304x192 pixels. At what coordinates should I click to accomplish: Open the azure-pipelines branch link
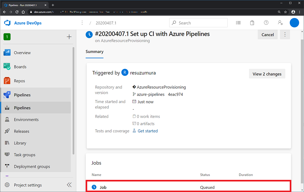[x=150, y=94]
